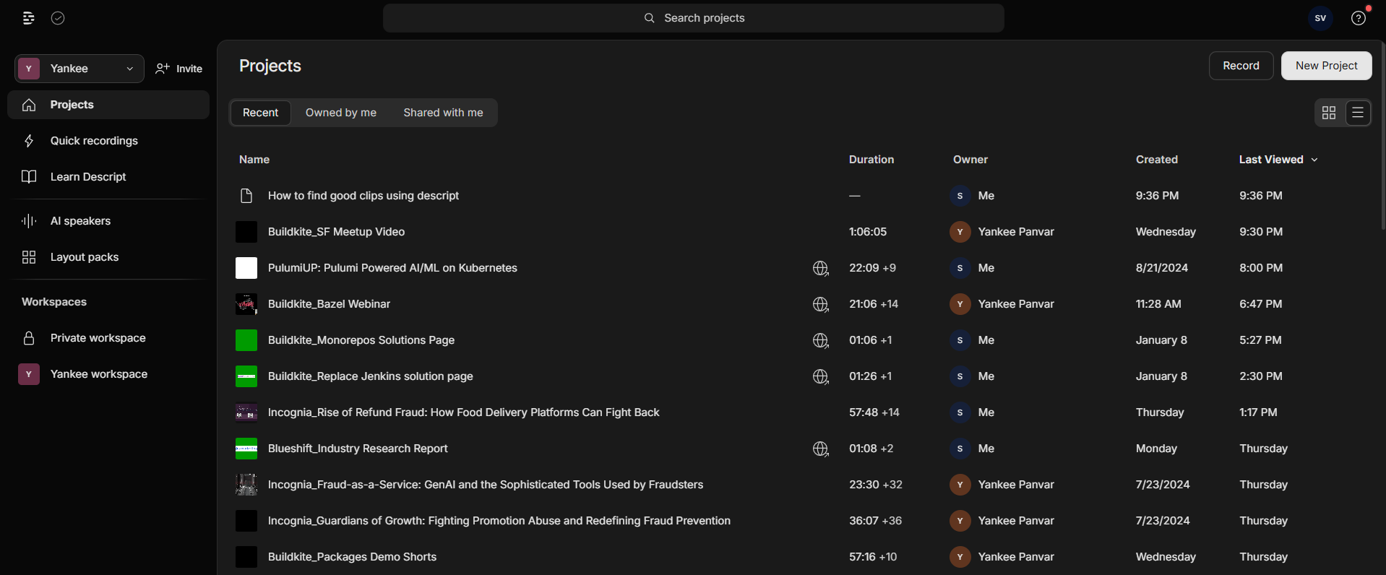Click the Search projects field

(x=694, y=18)
